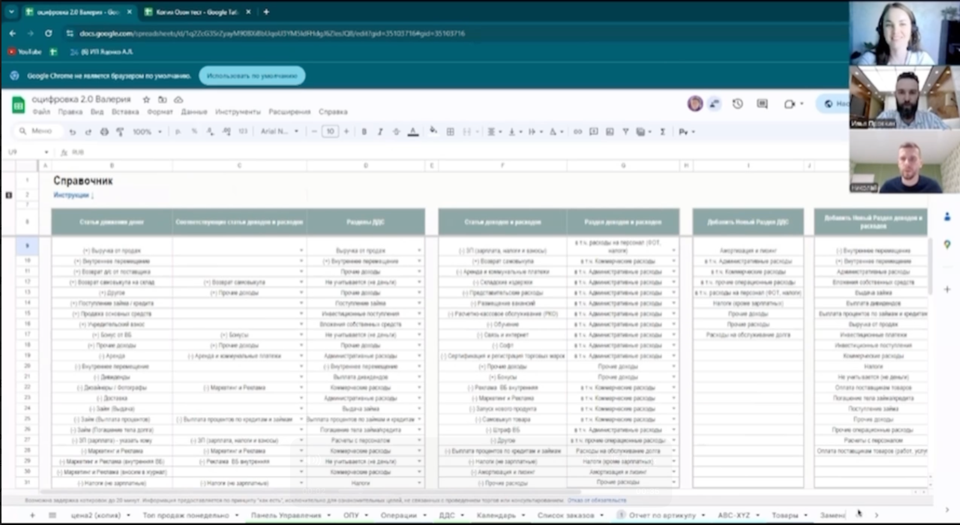
Task: Open the cell borders menu
Action: tap(450, 132)
